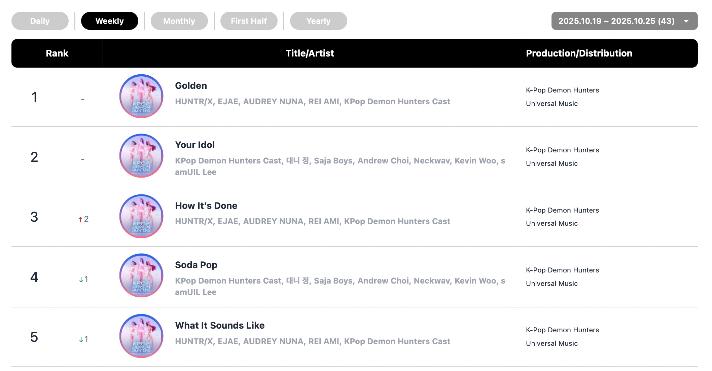Screen dimensions: 712x371
Task: Click the Your Idol album cover
Action: tap(141, 156)
